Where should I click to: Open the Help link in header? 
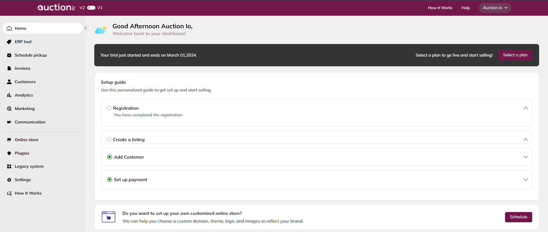tap(465, 8)
